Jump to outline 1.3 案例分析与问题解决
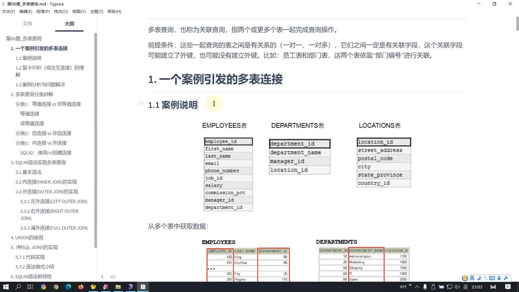519x292 pixels. pyautogui.click(x=40, y=84)
